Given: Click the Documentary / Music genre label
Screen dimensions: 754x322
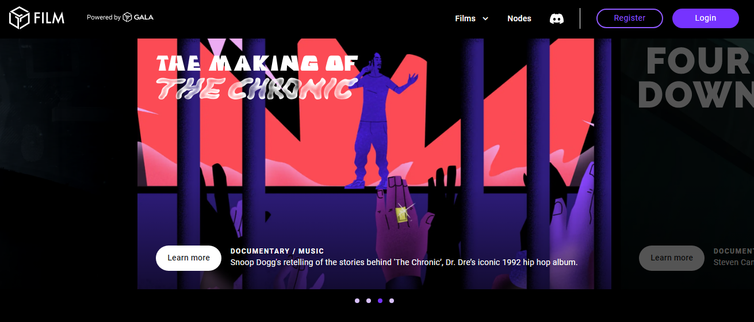Looking at the screenshot, I should click(x=277, y=251).
